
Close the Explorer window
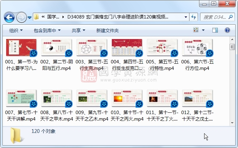click(x=227, y=4)
